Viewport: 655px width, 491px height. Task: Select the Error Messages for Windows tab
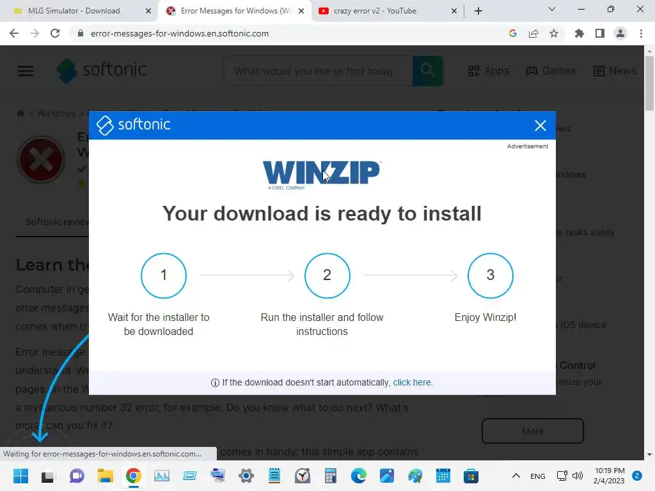coord(235,11)
